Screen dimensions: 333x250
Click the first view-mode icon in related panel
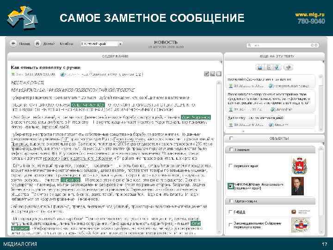pyautogui.click(x=260, y=68)
